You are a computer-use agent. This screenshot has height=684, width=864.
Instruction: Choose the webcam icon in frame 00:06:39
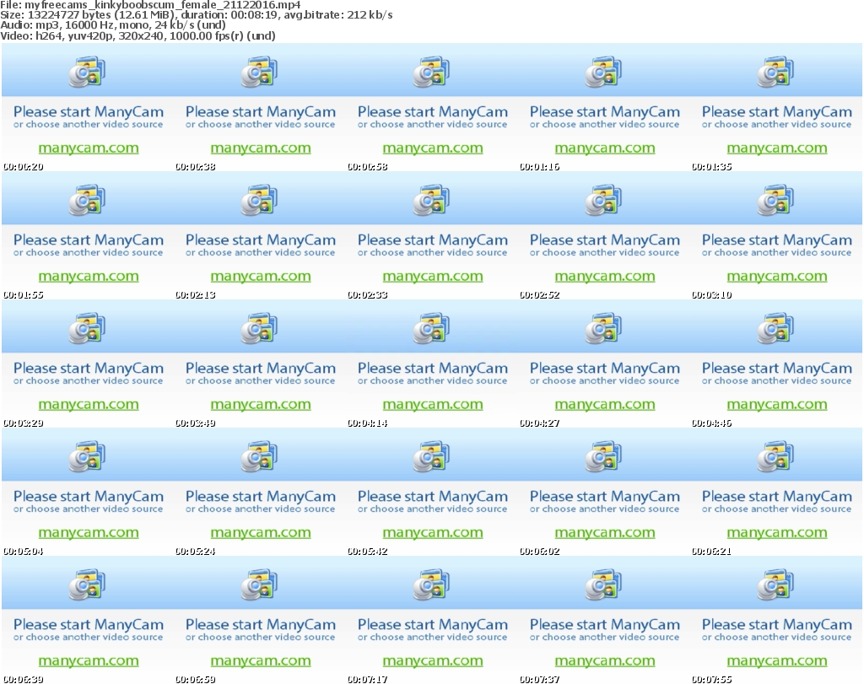pos(87,584)
